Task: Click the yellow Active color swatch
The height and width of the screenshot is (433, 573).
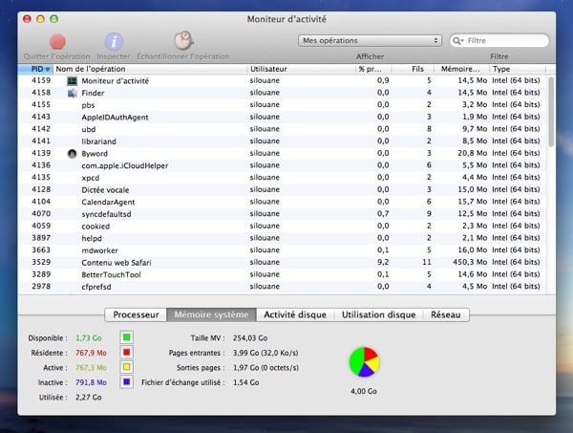Action: point(126,367)
